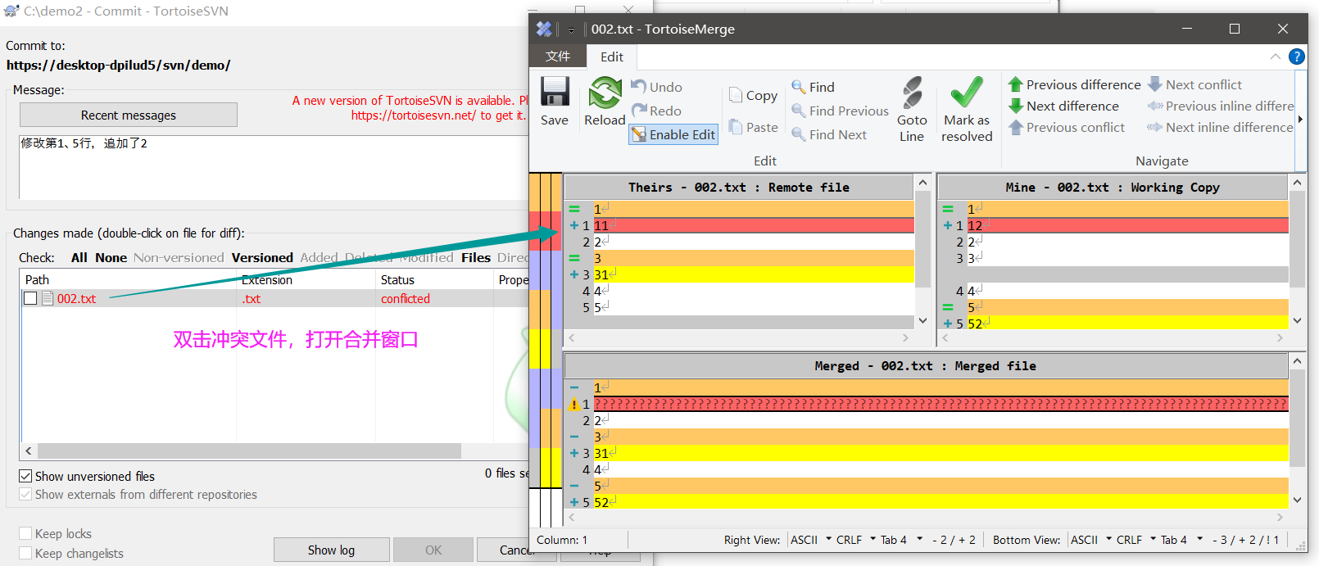1319x566 pixels.
Task: Toggle Show unversioned files checkbox
Action: point(25,476)
